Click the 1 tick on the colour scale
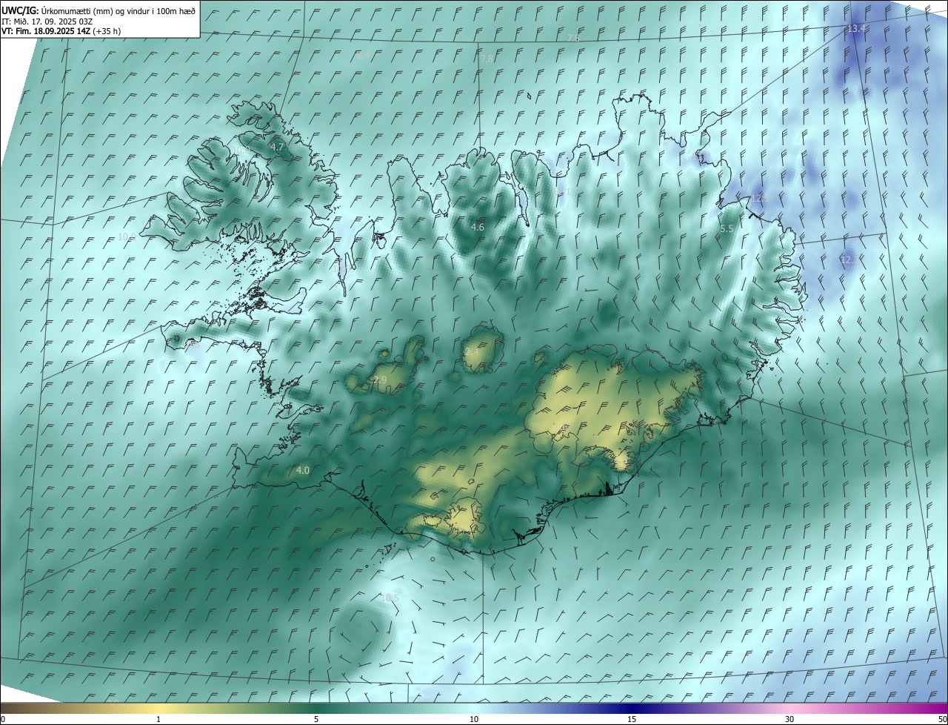Image resolution: width=948 pixels, height=725 pixels. (x=158, y=720)
